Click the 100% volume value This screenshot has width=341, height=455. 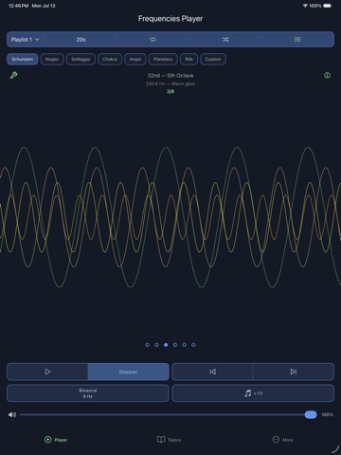click(328, 414)
